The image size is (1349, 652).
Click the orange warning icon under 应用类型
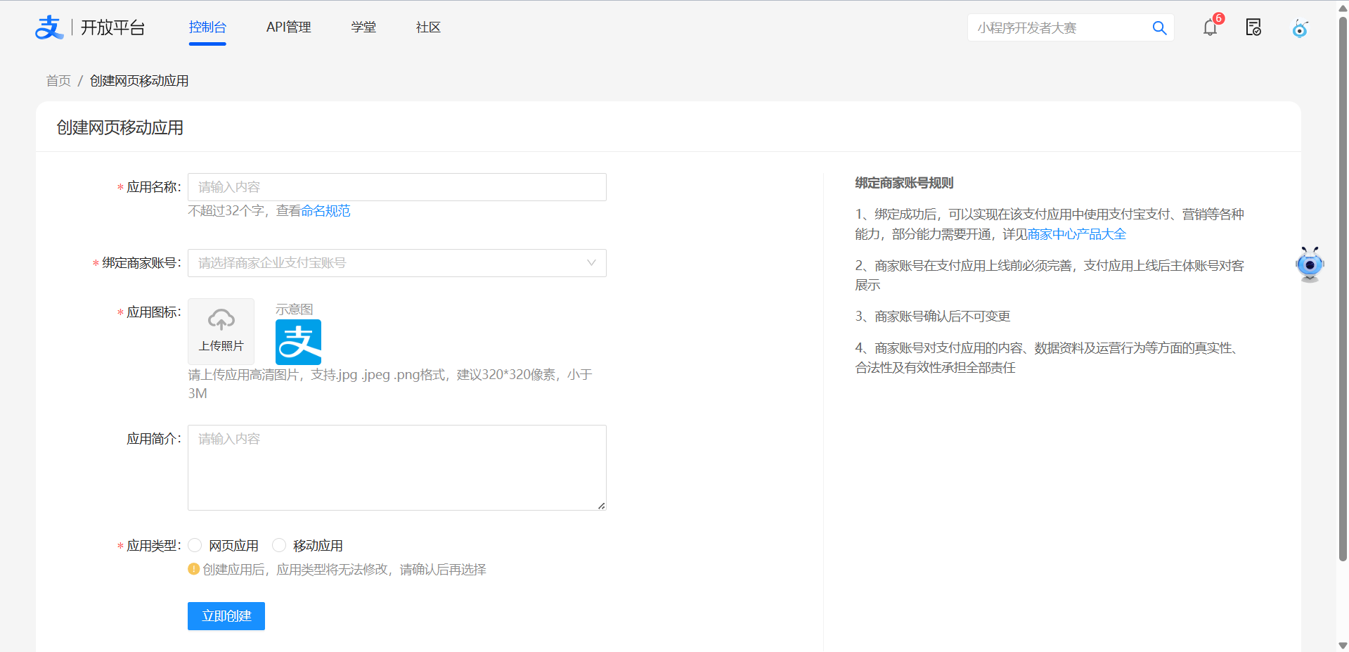click(x=194, y=570)
